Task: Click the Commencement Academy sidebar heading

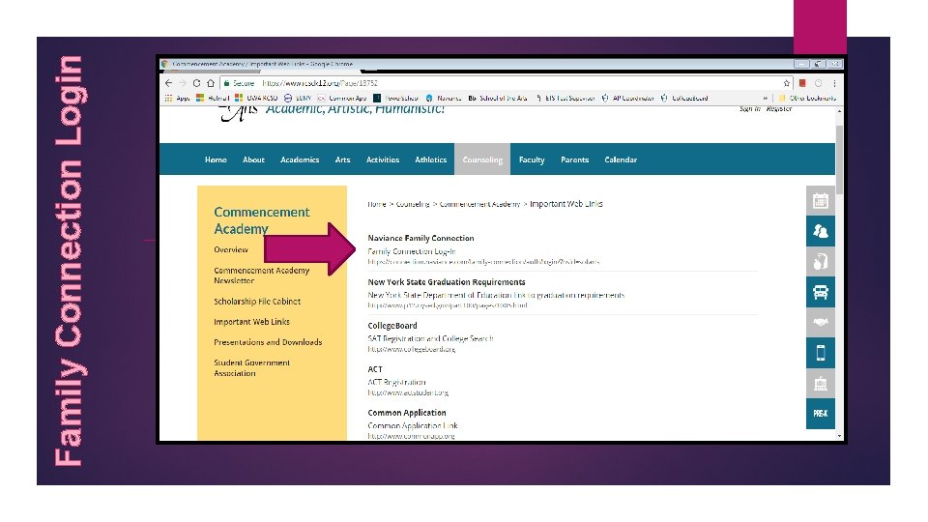Action: [x=262, y=220]
